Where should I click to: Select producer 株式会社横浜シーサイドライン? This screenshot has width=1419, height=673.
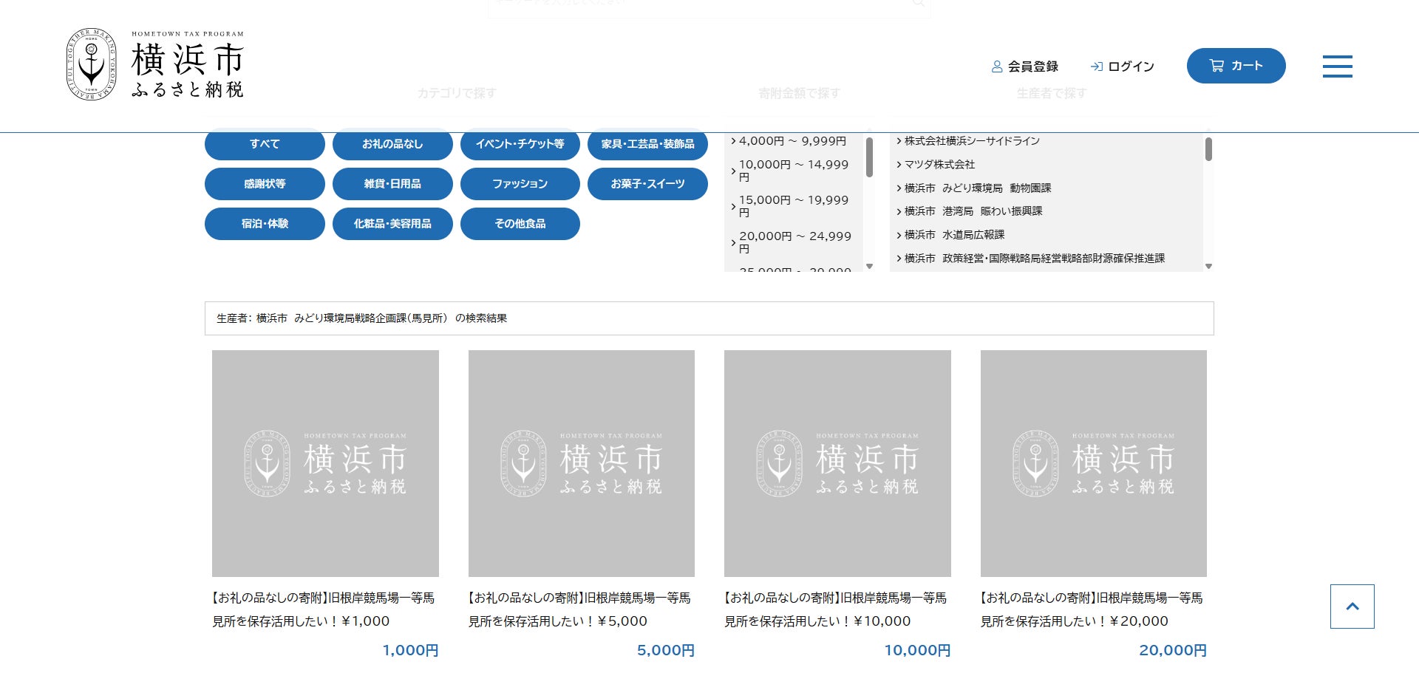[972, 141]
